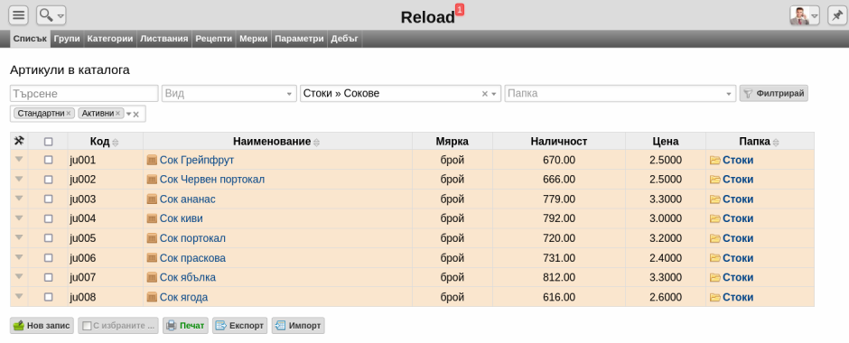Check the box for ju007 Сок ябълка

click(x=49, y=277)
